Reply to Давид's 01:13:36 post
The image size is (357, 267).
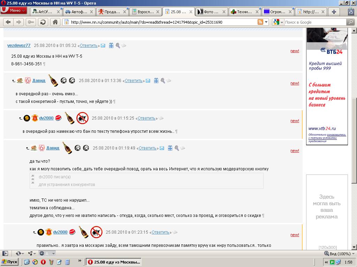coord(134,81)
